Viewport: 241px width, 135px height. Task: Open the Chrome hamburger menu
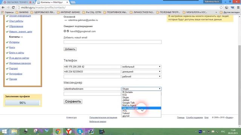[x=238, y=7]
